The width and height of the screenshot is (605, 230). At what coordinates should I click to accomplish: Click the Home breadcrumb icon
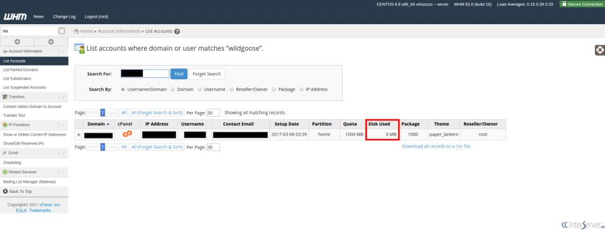pyautogui.click(x=76, y=31)
